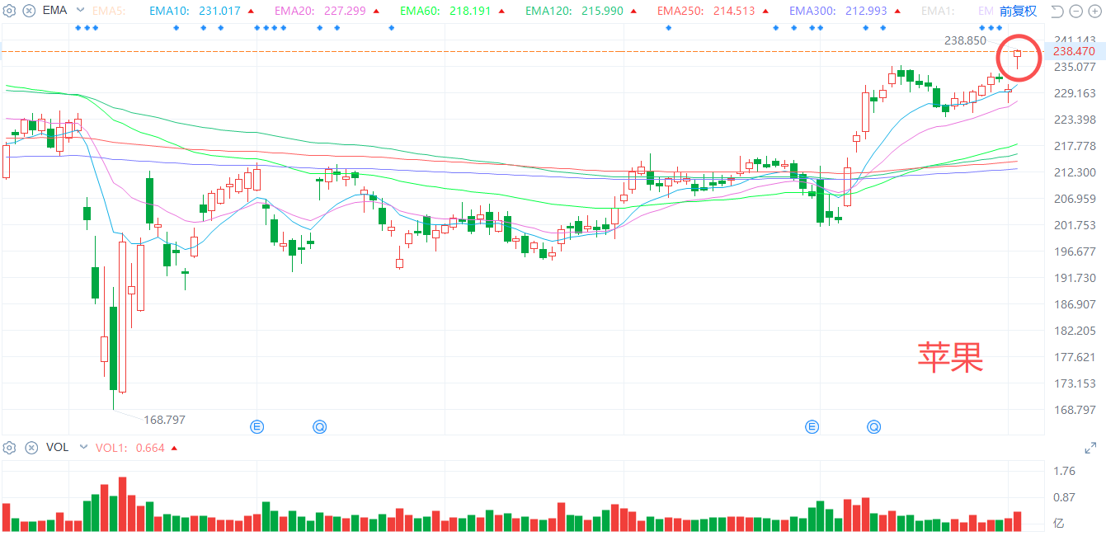This screenshot has width=1106, height=536.
Task: Click the 235.077 price axis label
Action: (1074, 67)
